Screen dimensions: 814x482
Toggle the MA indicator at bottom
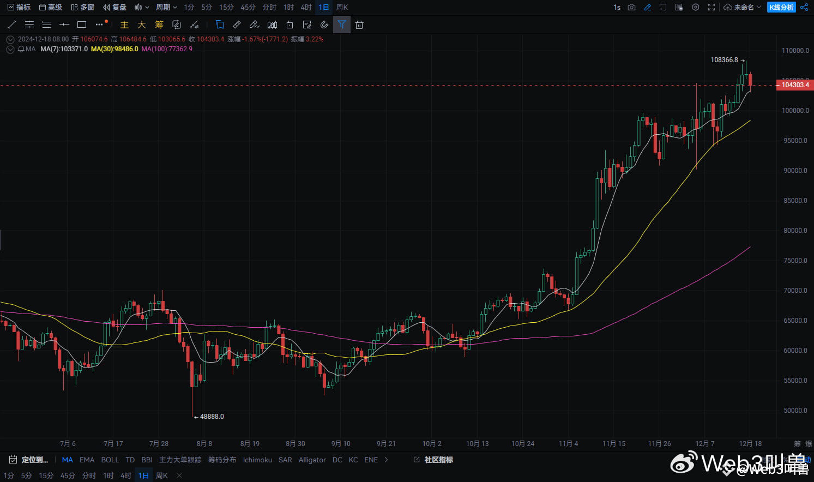click(67, 460)
